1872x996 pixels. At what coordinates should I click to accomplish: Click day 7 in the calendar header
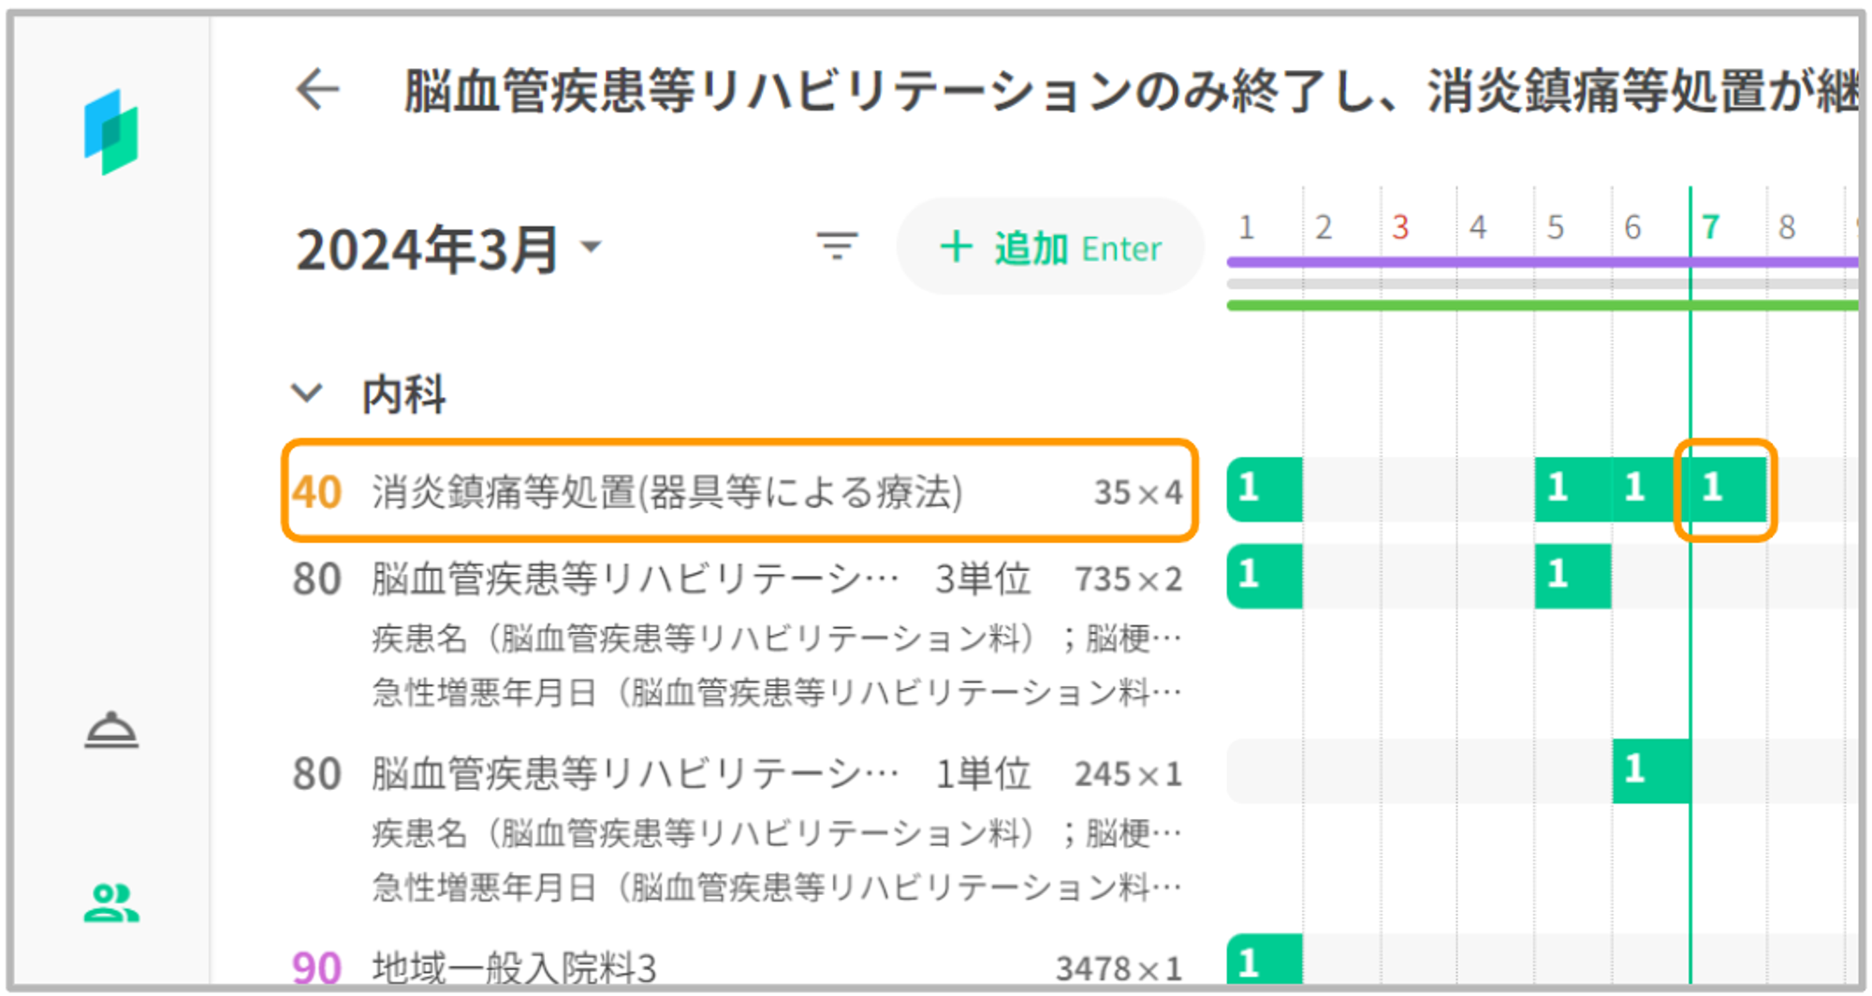point(1711,227)
